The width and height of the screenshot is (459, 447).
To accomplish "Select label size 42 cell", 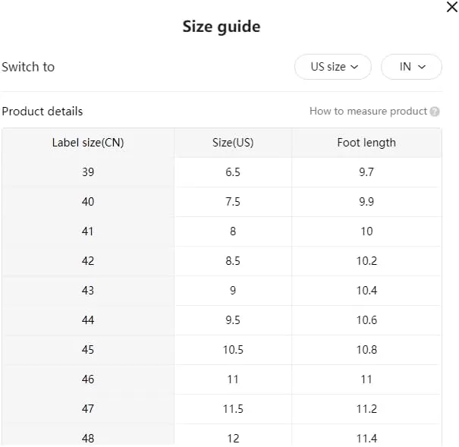I will pyautogui.click(x=88, y=261).
